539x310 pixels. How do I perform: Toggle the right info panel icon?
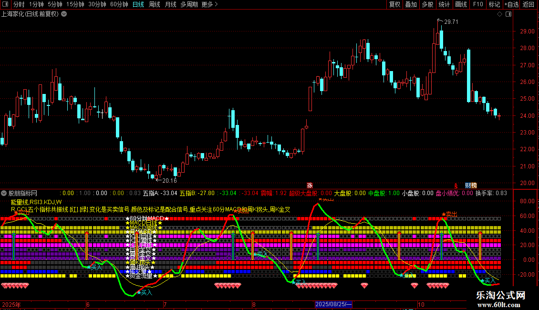tap(508, 14)
